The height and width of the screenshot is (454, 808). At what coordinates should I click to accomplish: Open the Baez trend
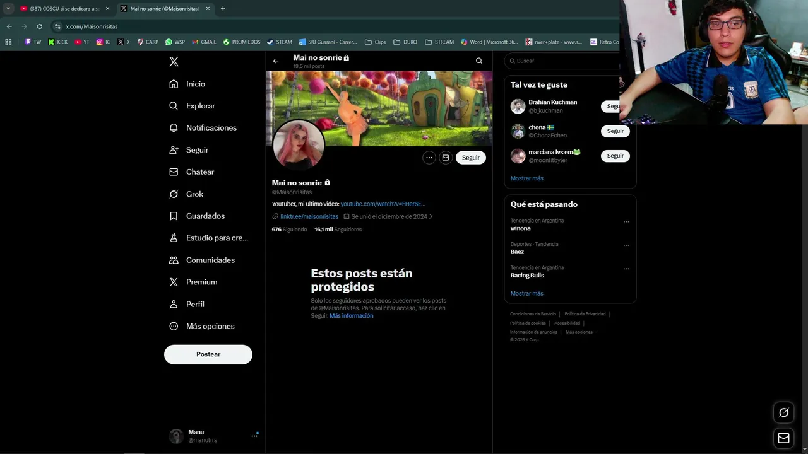pos(517,252)
